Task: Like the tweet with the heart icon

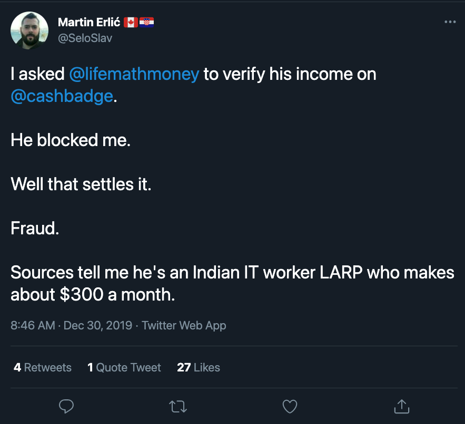Action: [290, 407]
